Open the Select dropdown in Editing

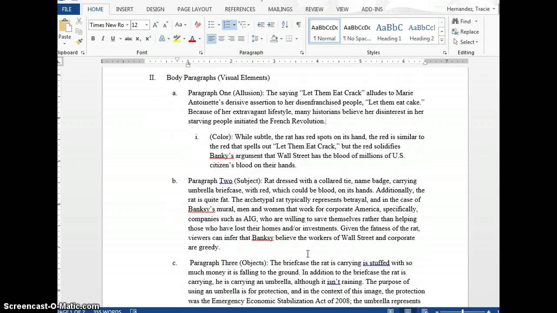[x=466, y=42]
